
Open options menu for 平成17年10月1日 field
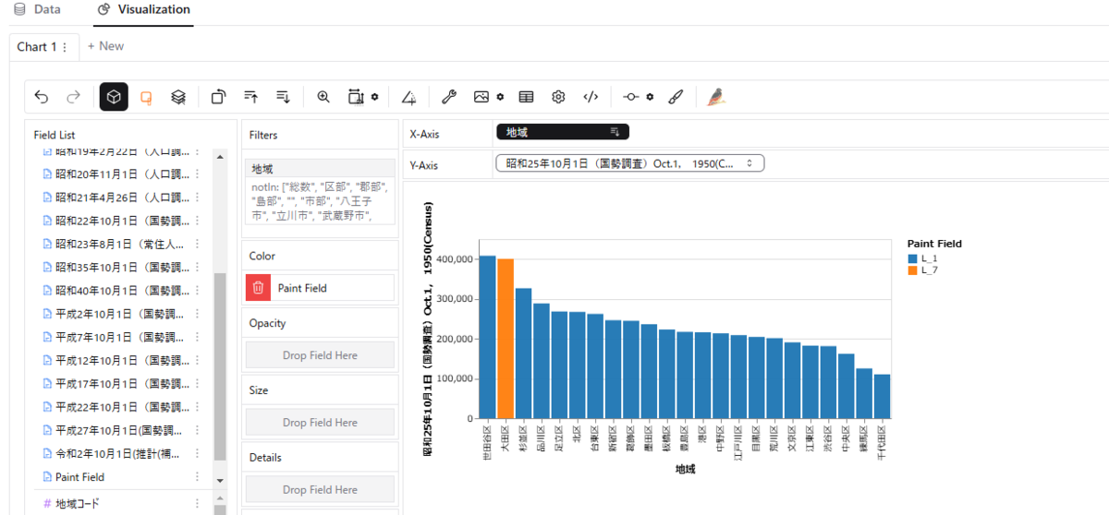[x=197, y=383]
